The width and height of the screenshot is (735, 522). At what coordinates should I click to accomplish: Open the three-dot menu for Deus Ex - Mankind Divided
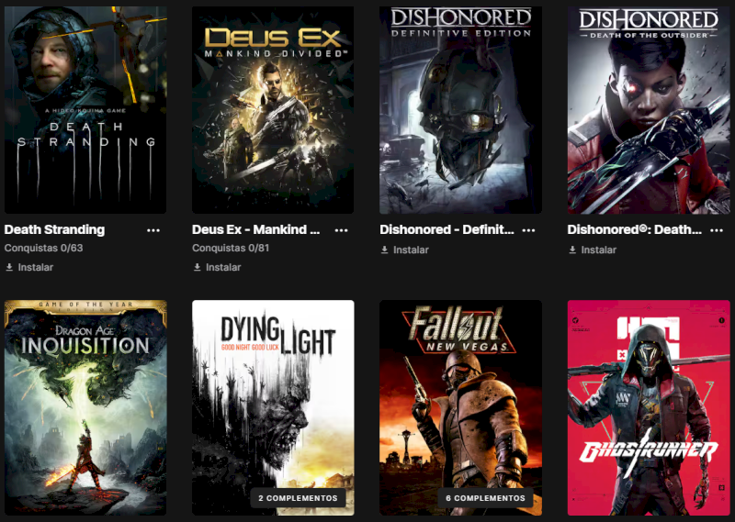coord(341,230)
